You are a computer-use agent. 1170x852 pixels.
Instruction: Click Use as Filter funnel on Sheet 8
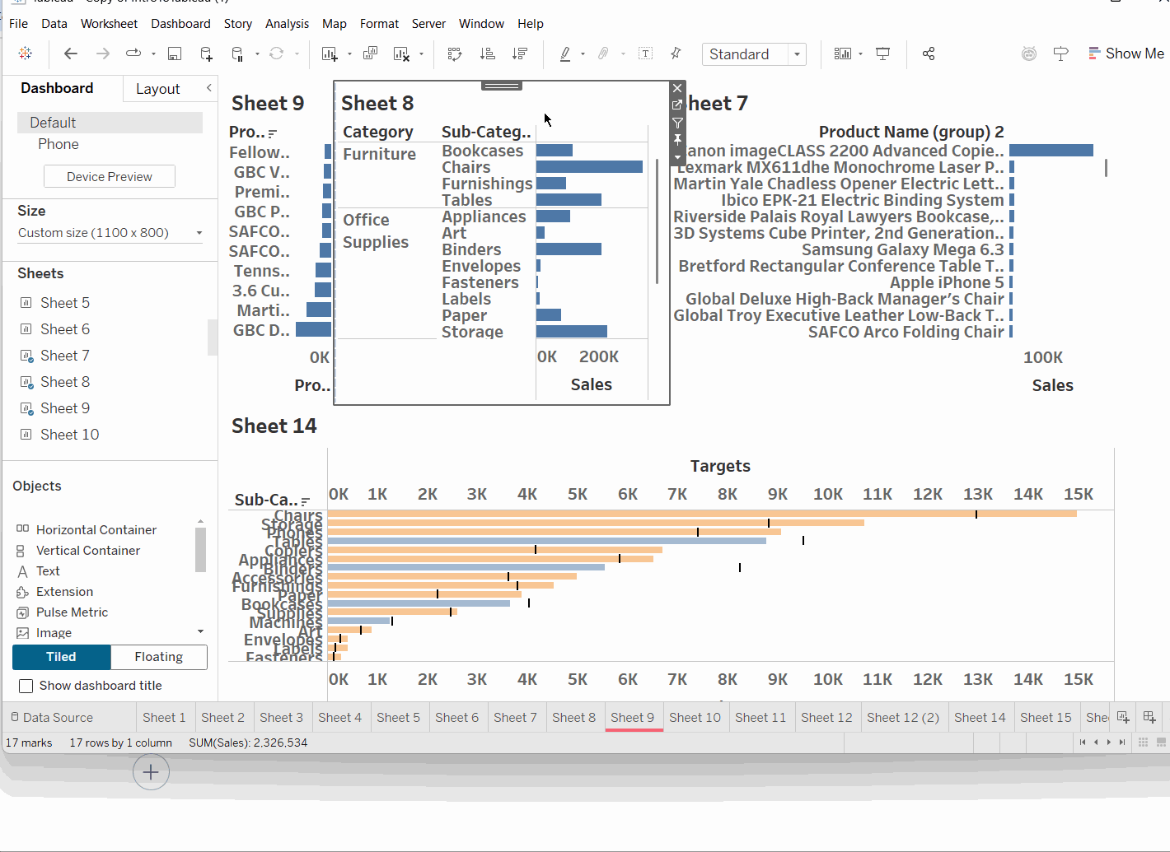click(x=677, y=123)
